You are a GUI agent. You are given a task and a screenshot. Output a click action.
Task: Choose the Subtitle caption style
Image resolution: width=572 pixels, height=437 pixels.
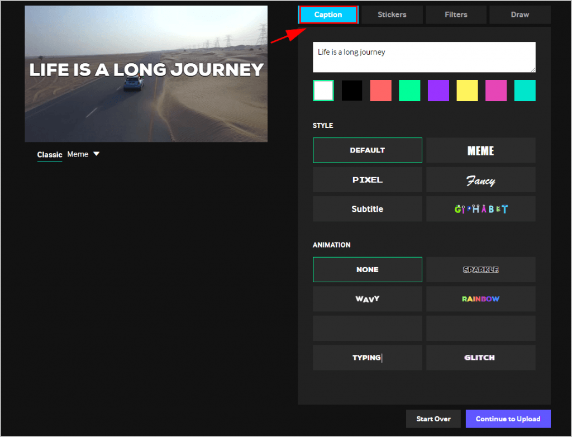click(368, 209)
